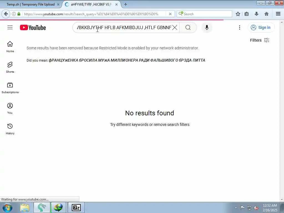Open YouTube settings three-dot menu
The height and width of the screenshot is (213, 284).
pos(240,27)
